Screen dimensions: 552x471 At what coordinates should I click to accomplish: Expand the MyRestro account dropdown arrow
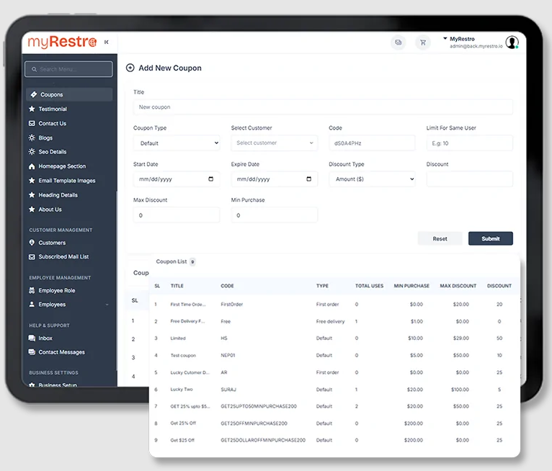445,38
